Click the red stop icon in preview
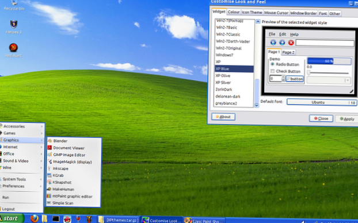The width and height of the screenshot is (358, 223). 291,43
